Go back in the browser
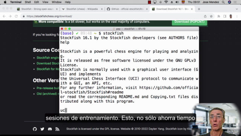 coord(4,16)
